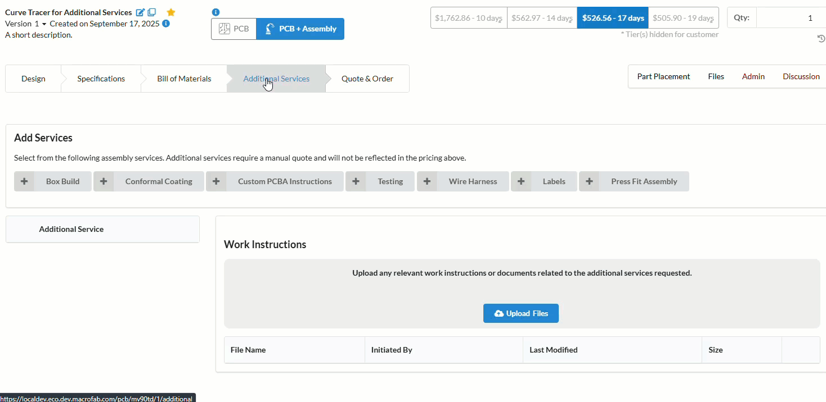Screen dimensions: 826x402
Task: Select PCB + Assembly option
Action: 300,29
